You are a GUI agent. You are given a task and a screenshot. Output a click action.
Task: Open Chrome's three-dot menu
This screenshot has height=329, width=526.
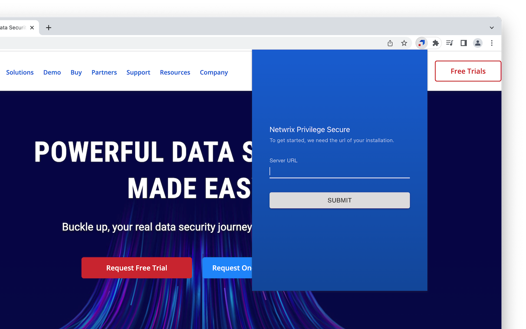point(492,43)
